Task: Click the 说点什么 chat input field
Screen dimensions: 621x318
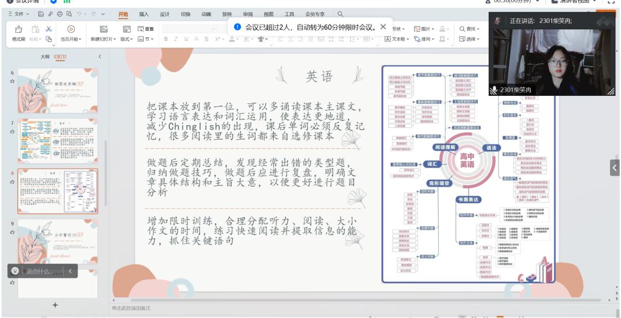Action: point(43,272)
